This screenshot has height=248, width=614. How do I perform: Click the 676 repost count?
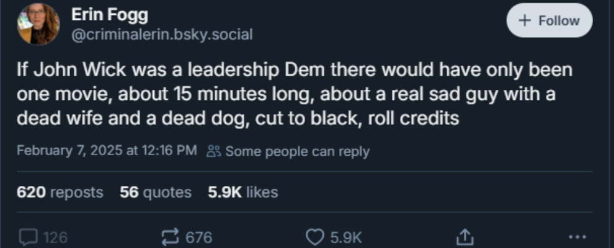pos(198,237)
